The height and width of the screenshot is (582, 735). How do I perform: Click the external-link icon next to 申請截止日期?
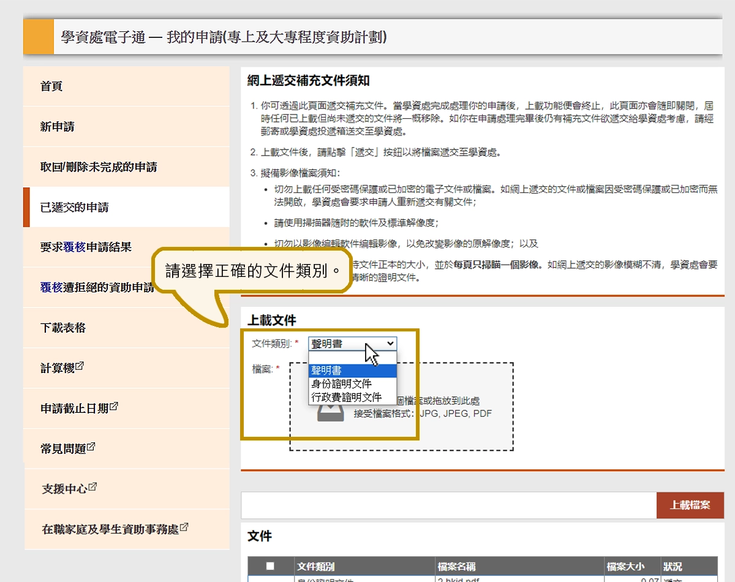(x=113, y=407)
